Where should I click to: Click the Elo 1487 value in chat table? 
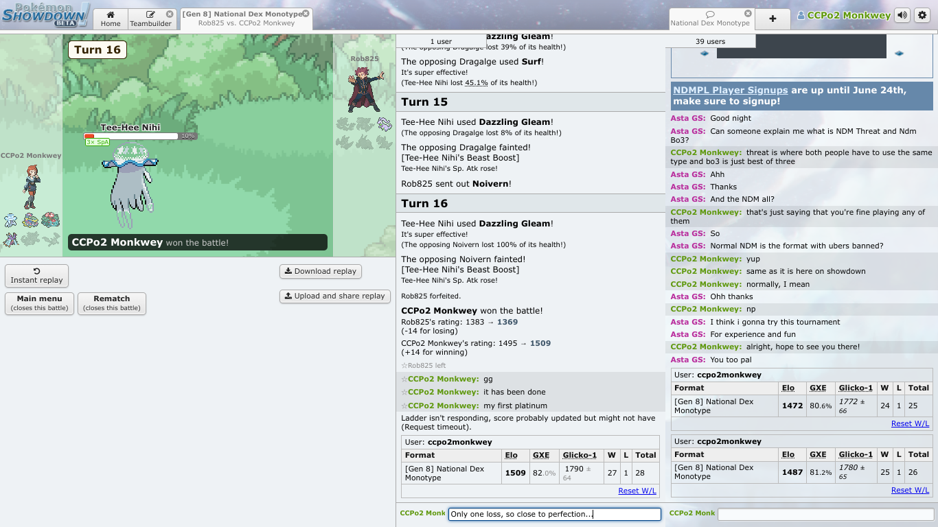pos(792,472)
